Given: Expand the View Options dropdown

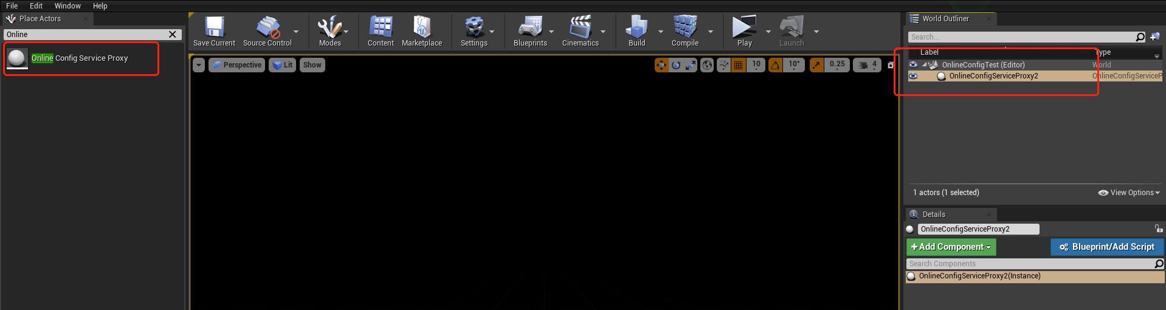Looking at the screenshot, I should pos(1129,193).
